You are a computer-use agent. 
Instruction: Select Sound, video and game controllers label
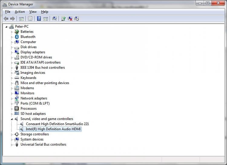tap(47, 119)
